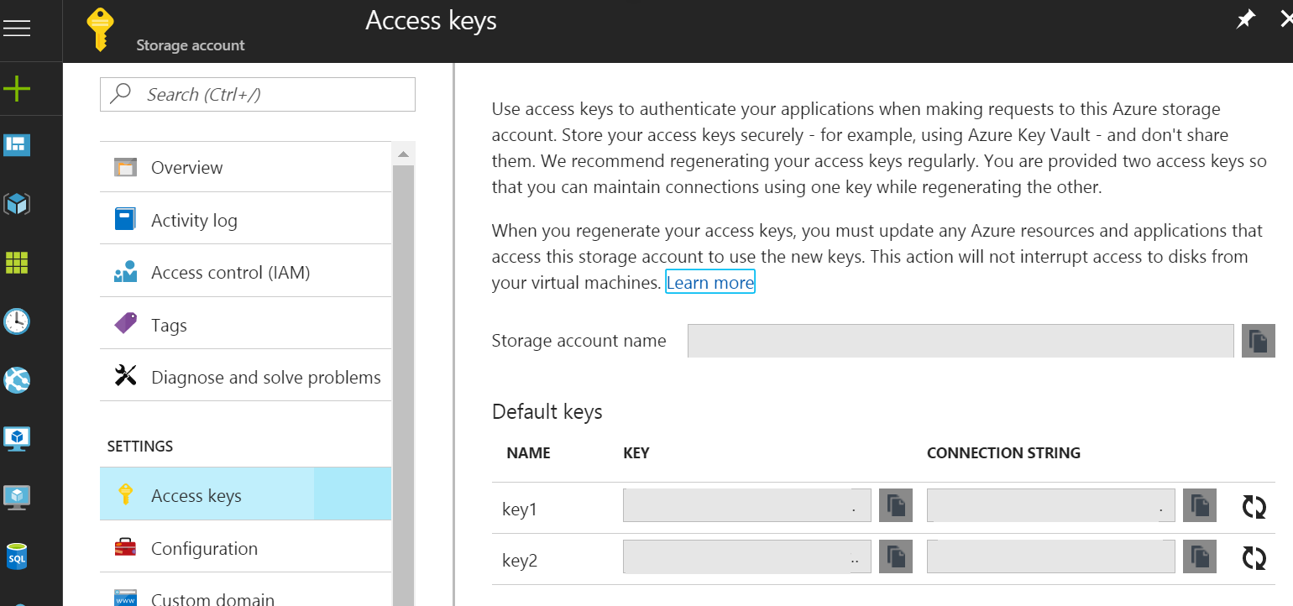Open the Resource groups cube icon

point(17,203)
